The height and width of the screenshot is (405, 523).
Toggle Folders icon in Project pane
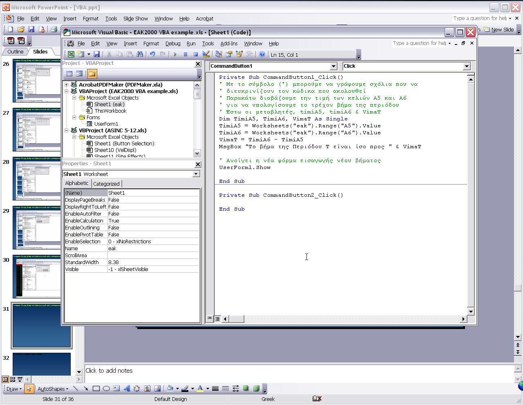click(92, 74)
